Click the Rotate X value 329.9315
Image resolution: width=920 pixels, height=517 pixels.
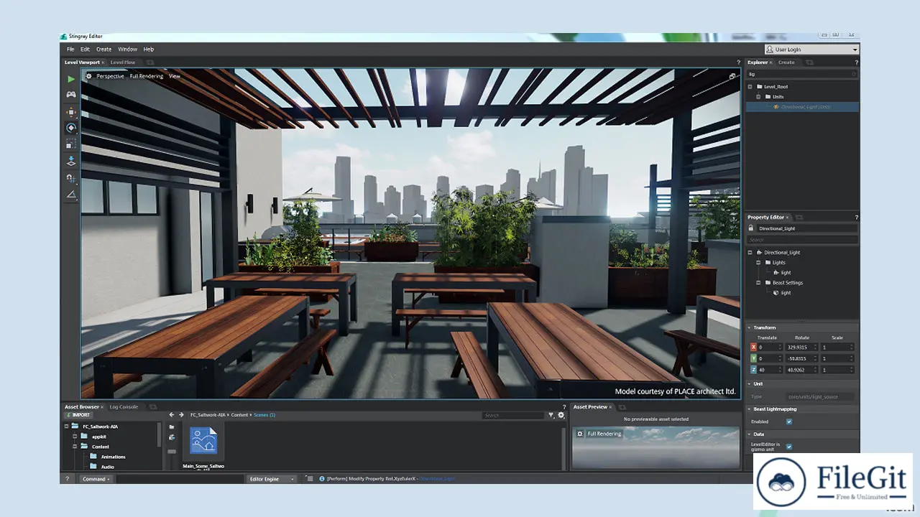(800, 347)
